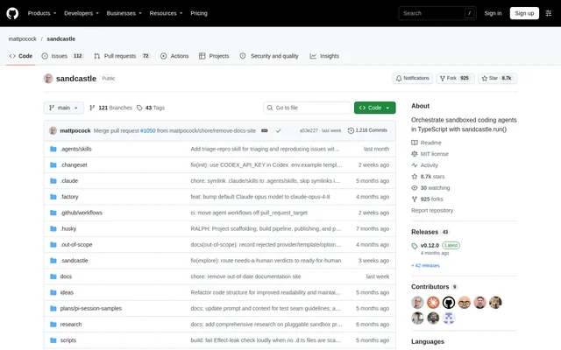Open the ideas folder icon
This screenshot has height=350, width=561.
(x=53, y=292)
